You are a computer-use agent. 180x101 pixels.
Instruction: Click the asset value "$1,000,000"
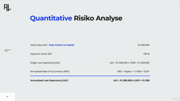pos(144,45)
